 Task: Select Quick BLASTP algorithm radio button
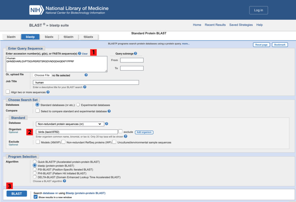point(35,161)
